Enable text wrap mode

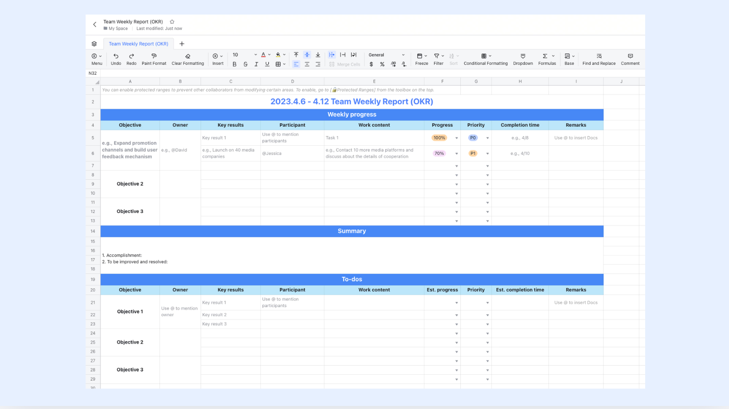[354, 55]
